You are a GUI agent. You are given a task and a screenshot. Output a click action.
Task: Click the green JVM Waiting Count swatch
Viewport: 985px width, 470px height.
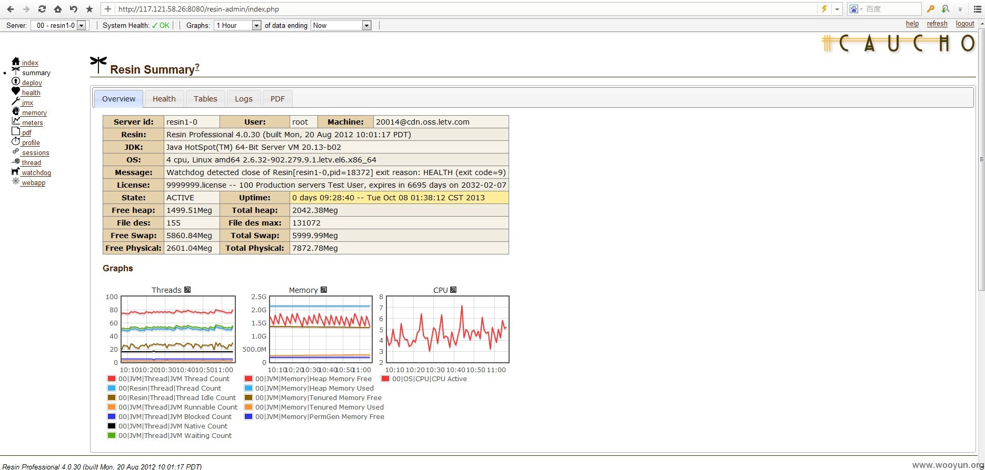[112, 435]
